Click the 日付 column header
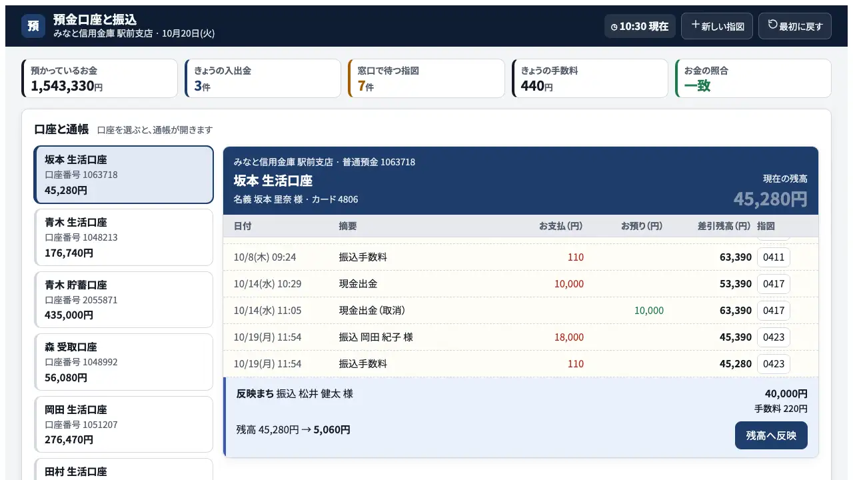 click(243, 226)
